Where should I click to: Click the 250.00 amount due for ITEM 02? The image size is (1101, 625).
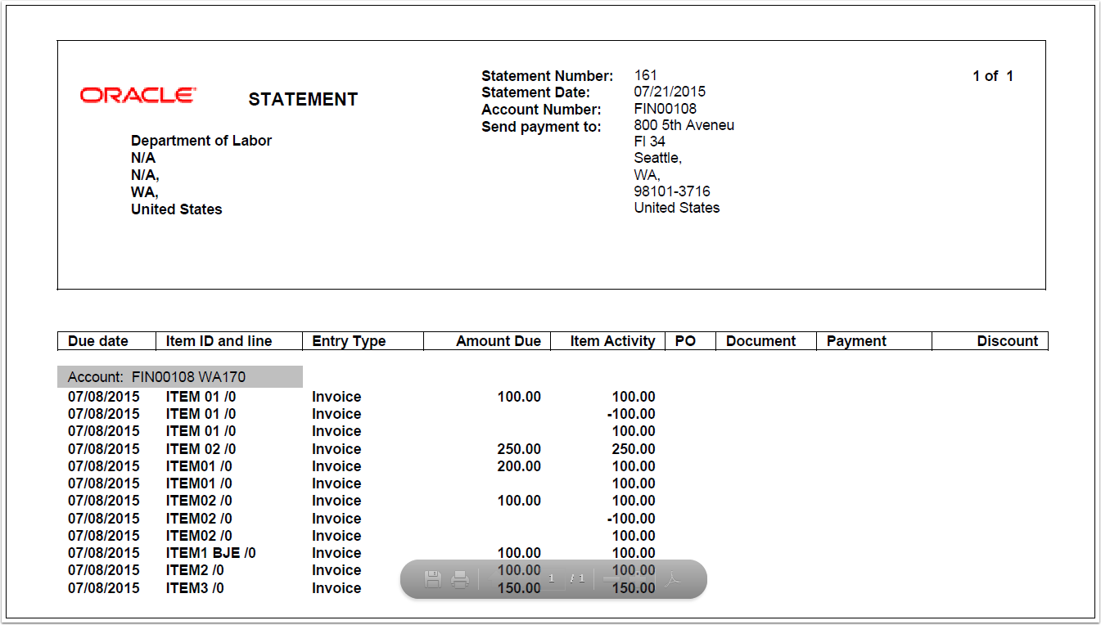519,449
